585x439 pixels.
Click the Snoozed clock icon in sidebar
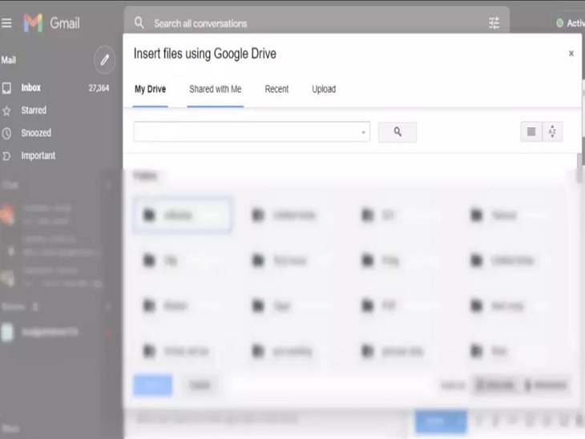coord(6,133)
